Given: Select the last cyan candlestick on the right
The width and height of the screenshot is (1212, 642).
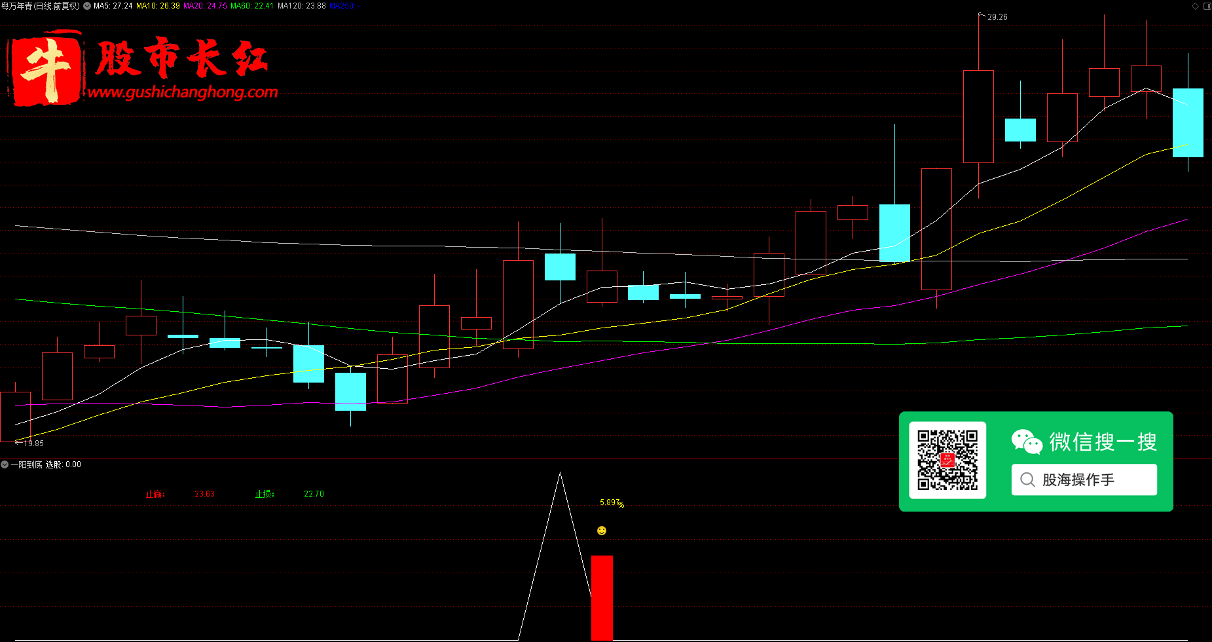Looking at the screenshot, I should (1188, 123).
